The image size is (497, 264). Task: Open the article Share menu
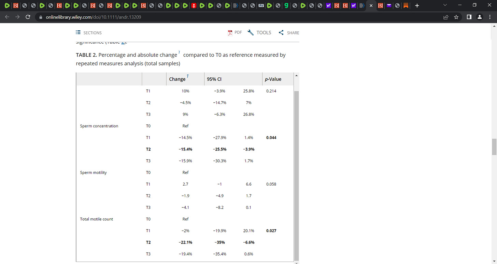[289, 33]
